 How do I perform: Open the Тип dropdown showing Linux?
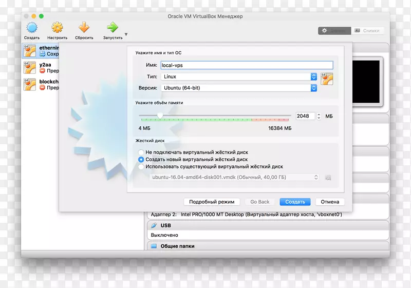click(x=239, y=76)
